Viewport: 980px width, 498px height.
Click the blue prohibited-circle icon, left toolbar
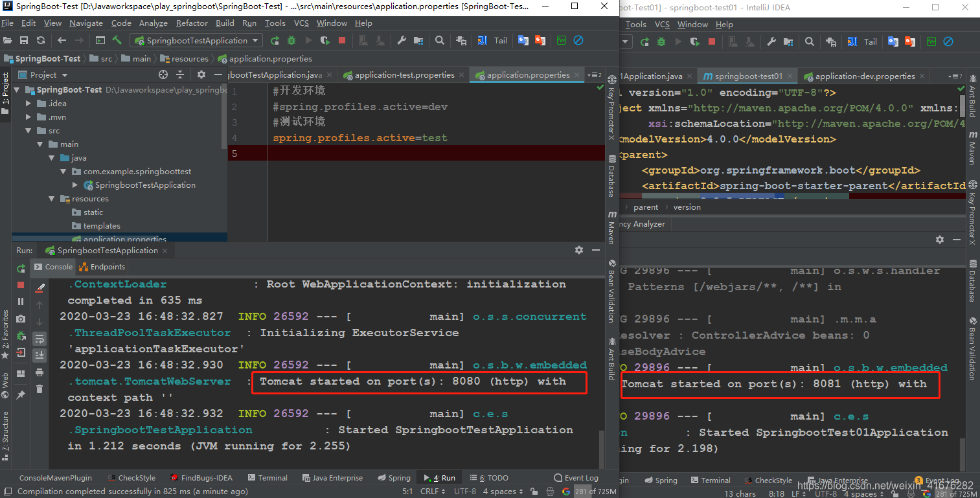tap(578, 40)
